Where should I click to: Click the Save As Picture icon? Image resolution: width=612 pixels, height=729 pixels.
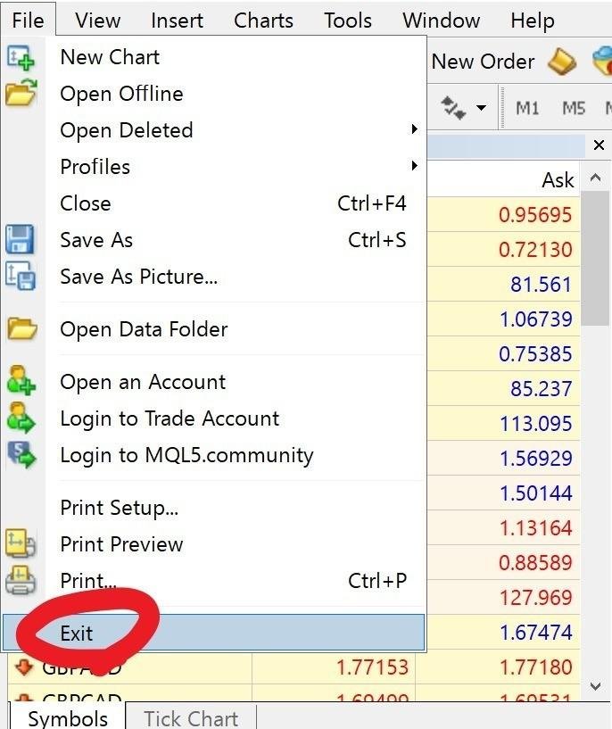coord(21,276)
